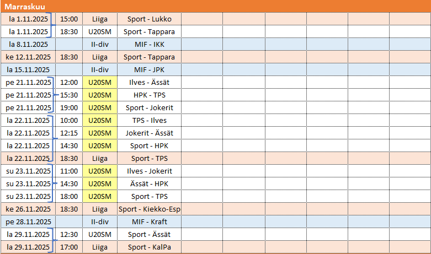431x254 pixels.
Task: Click the Sport - Ässät match cell
Action: 149,234
